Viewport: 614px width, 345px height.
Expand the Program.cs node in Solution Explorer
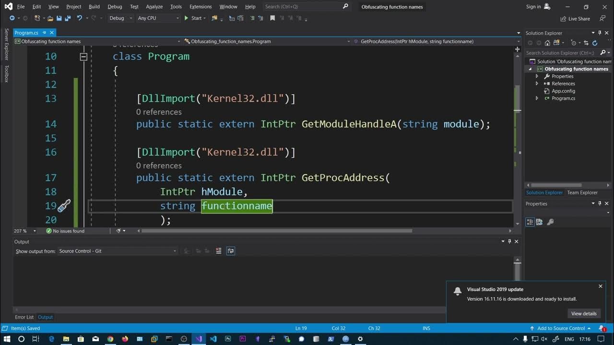click(x=537, y=98)
